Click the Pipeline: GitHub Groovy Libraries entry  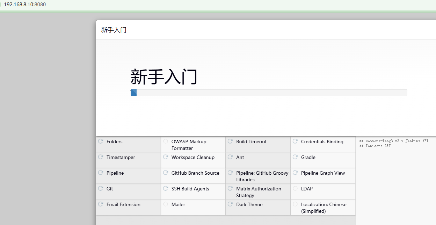point(262,176)
